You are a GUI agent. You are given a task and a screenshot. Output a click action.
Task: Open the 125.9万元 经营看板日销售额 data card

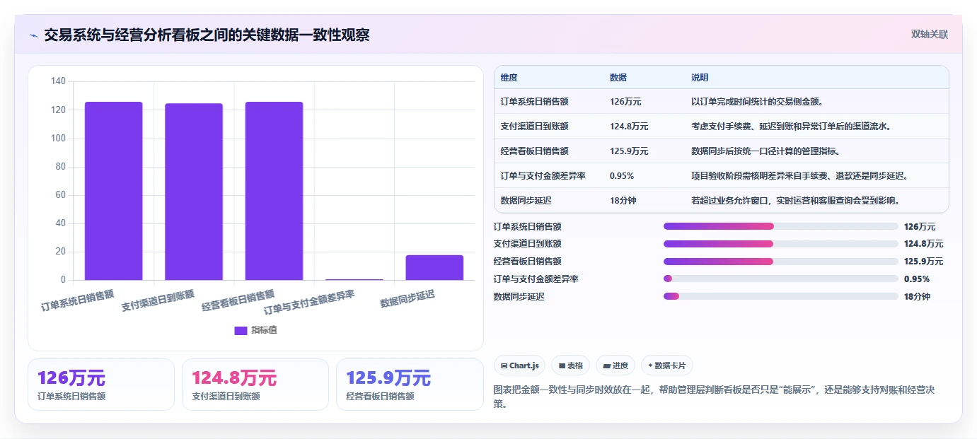pos(410,385)
